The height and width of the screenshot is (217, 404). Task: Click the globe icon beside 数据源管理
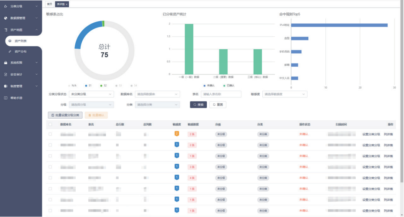(x=6, y=18)
